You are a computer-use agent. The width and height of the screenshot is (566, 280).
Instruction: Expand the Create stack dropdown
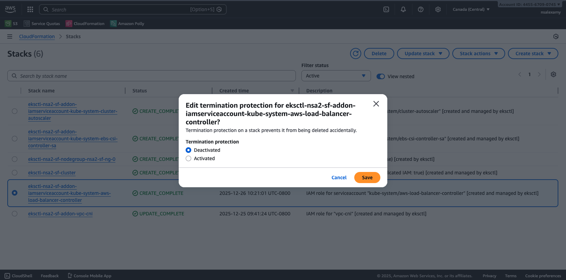click(x=533, y=53)
